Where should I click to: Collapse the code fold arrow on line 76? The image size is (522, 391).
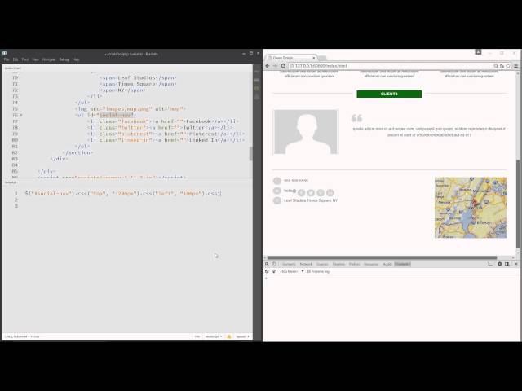[x=20, y=115]
